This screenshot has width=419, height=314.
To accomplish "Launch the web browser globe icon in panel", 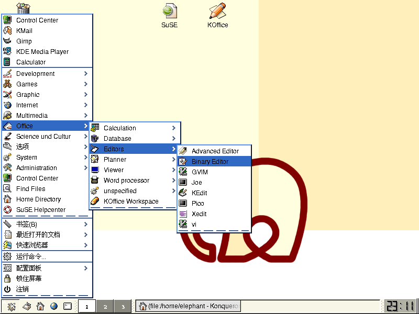I will click(x=54, y=306).
